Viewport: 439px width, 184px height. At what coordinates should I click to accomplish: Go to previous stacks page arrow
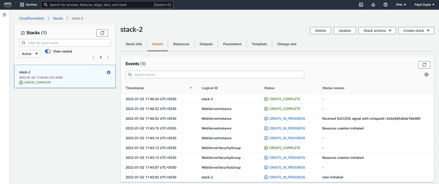[x=93, y=58]
